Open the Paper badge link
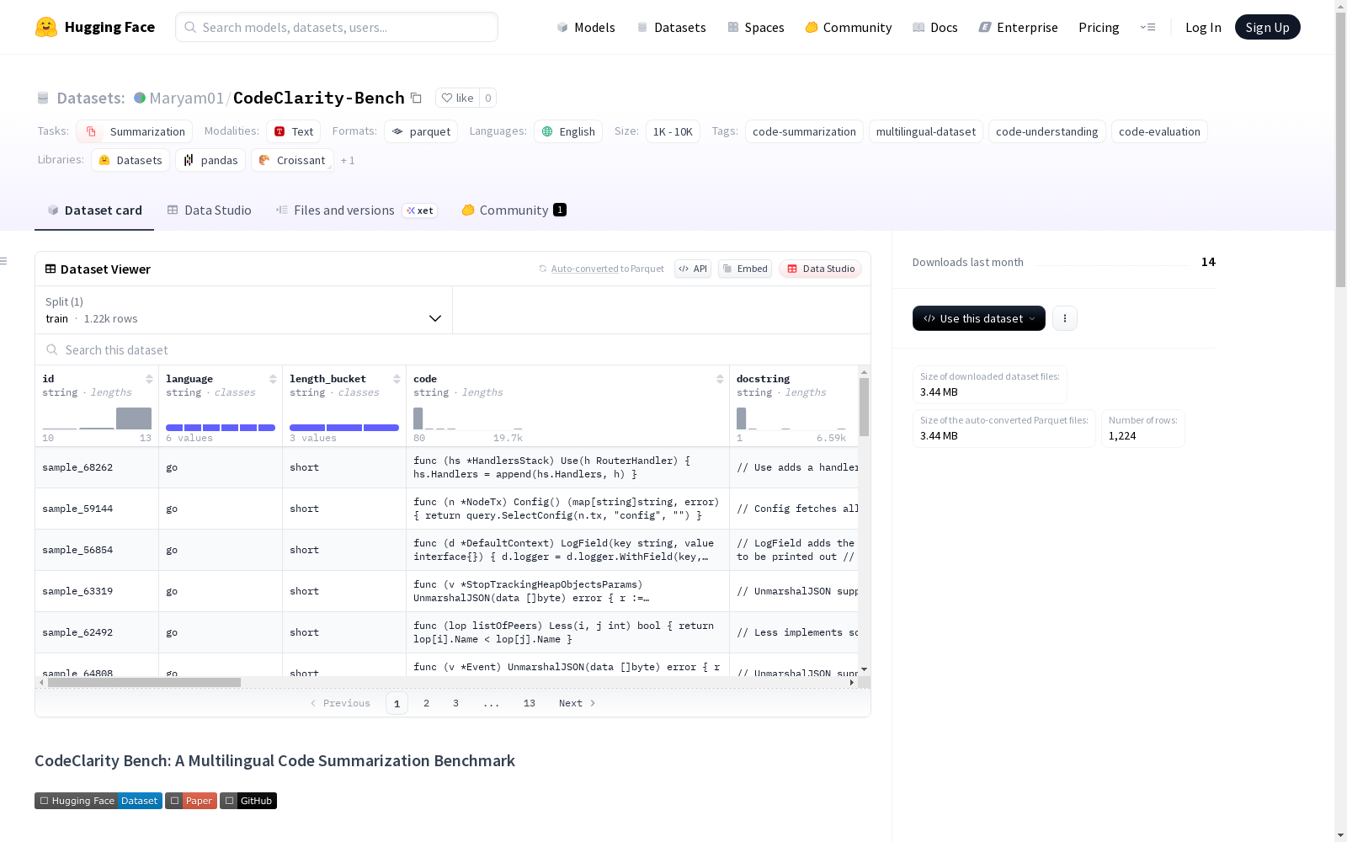 pos(191,801)
